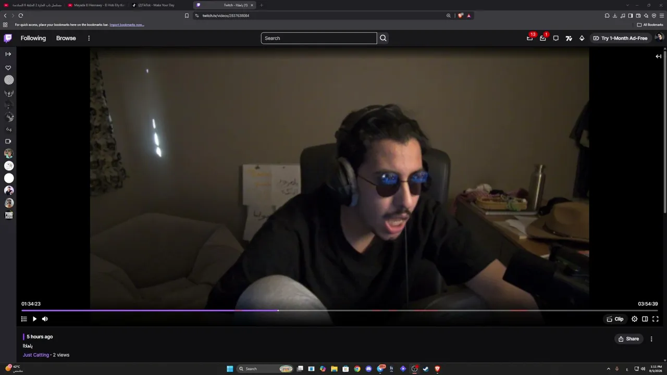Click Import bookmarks now link

coord(127,24)
